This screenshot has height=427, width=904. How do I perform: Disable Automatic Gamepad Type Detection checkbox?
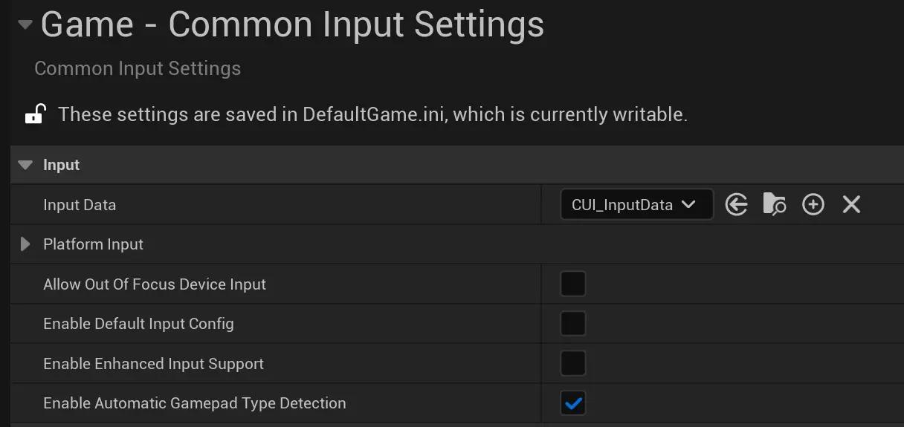point(573,403)
